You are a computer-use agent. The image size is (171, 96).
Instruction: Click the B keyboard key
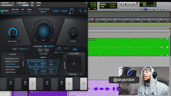pyautogui.click(x=84, y=83)
